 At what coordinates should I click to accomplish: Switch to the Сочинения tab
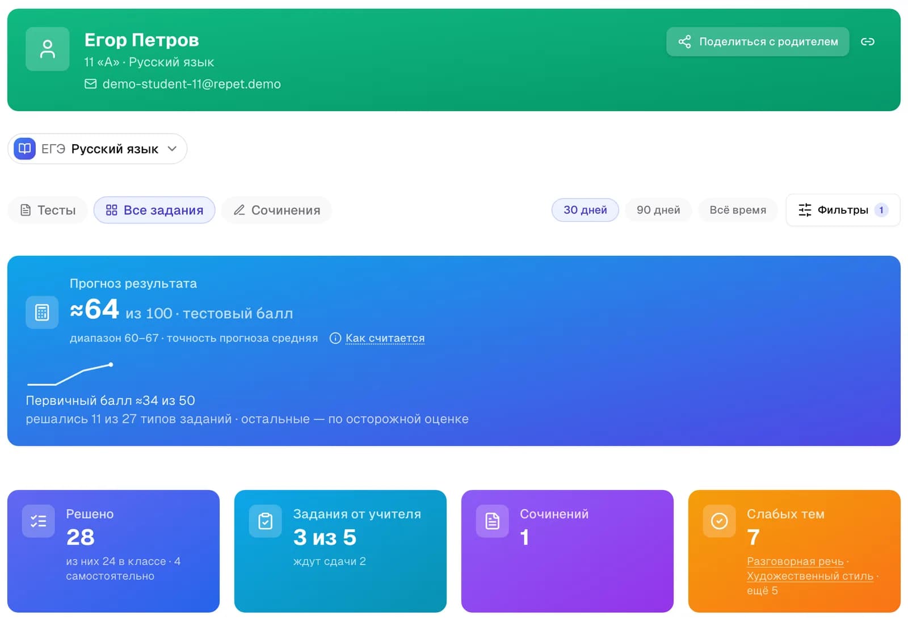click(x=277, y=210)
